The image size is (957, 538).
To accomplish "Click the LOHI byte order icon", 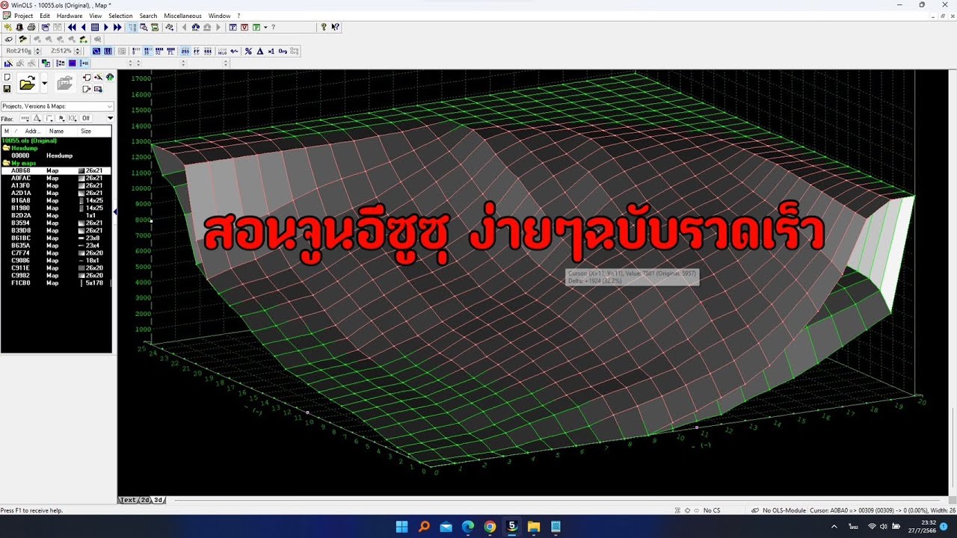I will point(222,51).
